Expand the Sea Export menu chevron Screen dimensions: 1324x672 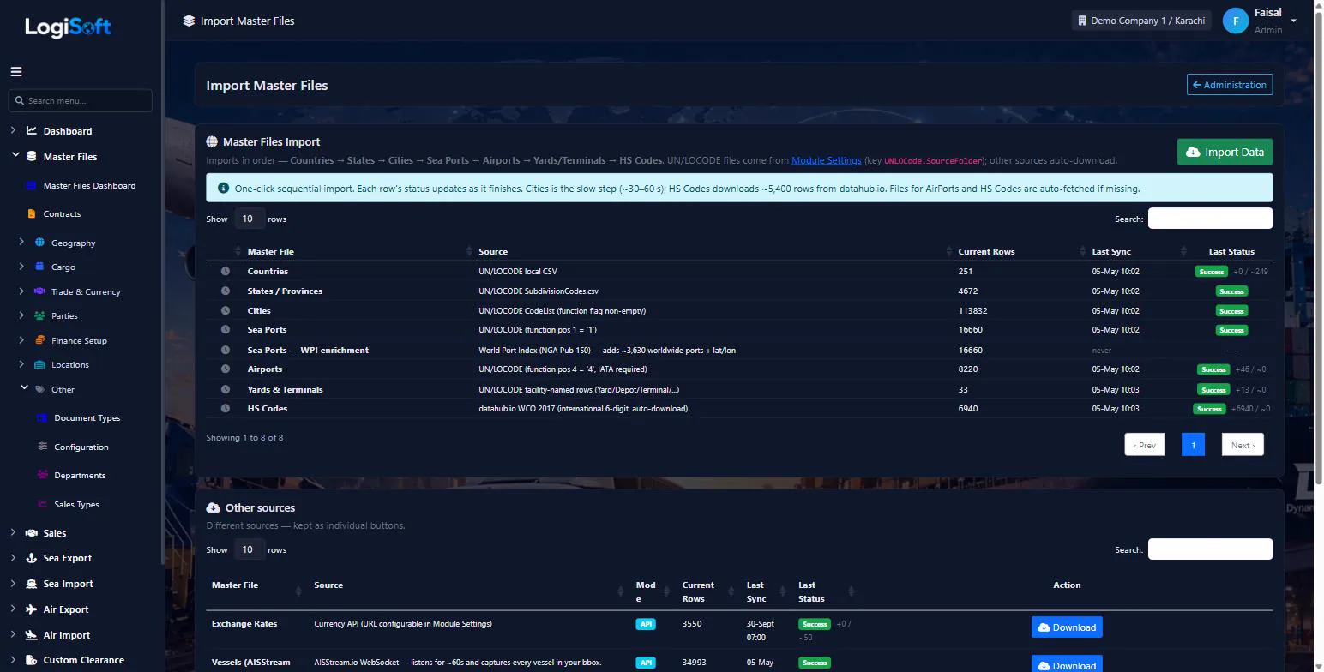[x=13, y=558]
